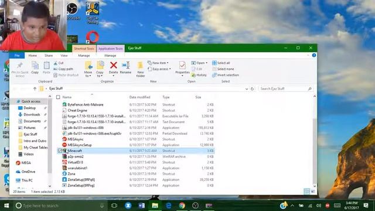Click the Paste ribbon icon
The width and height of the screenshot is (375, 211).
46,66
